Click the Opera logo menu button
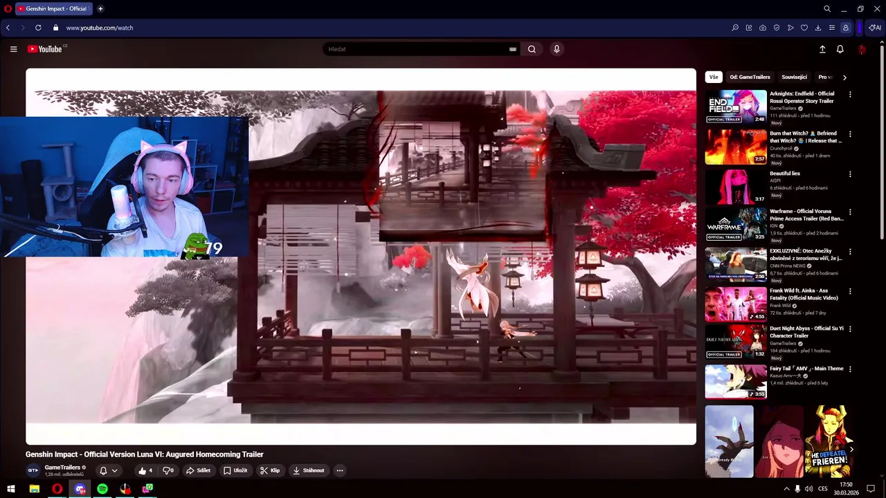Viewport: 886px width, 498px height. pos(8,9)
